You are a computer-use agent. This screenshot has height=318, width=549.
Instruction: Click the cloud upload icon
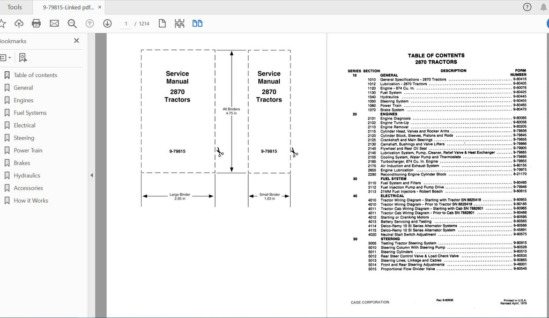pyautogui.click(x=19, y=24)
